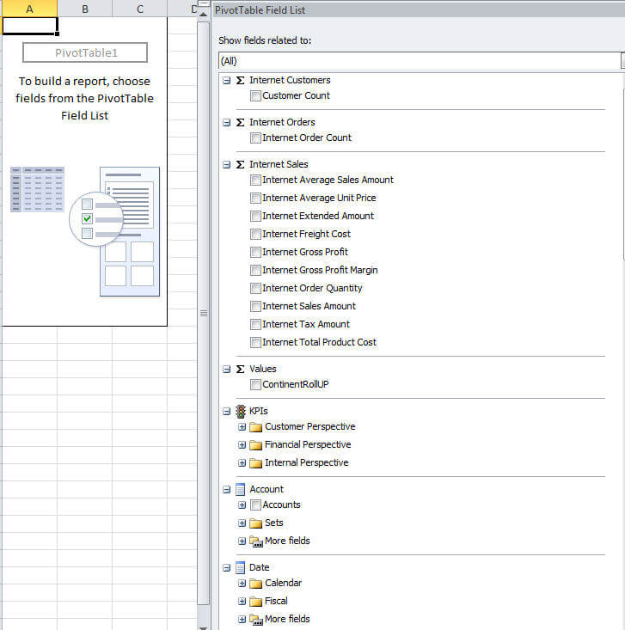This screenshot has height=630, width=625.
Task: Click the KPIs group label
Action: pyautogui.click(x=259, y=411)
